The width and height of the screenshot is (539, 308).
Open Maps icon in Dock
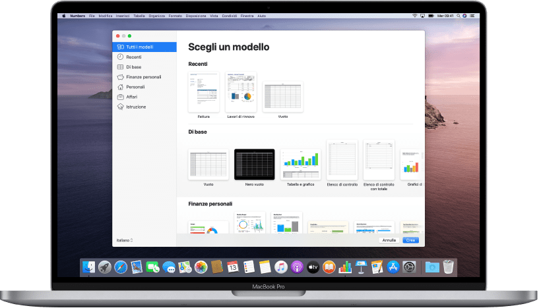tap(185, 267)
